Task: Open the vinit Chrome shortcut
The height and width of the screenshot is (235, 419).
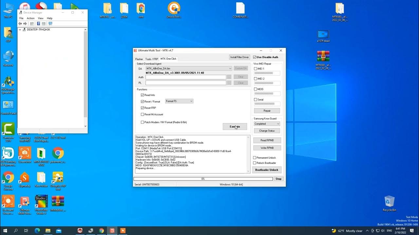Action: (141, 10)
